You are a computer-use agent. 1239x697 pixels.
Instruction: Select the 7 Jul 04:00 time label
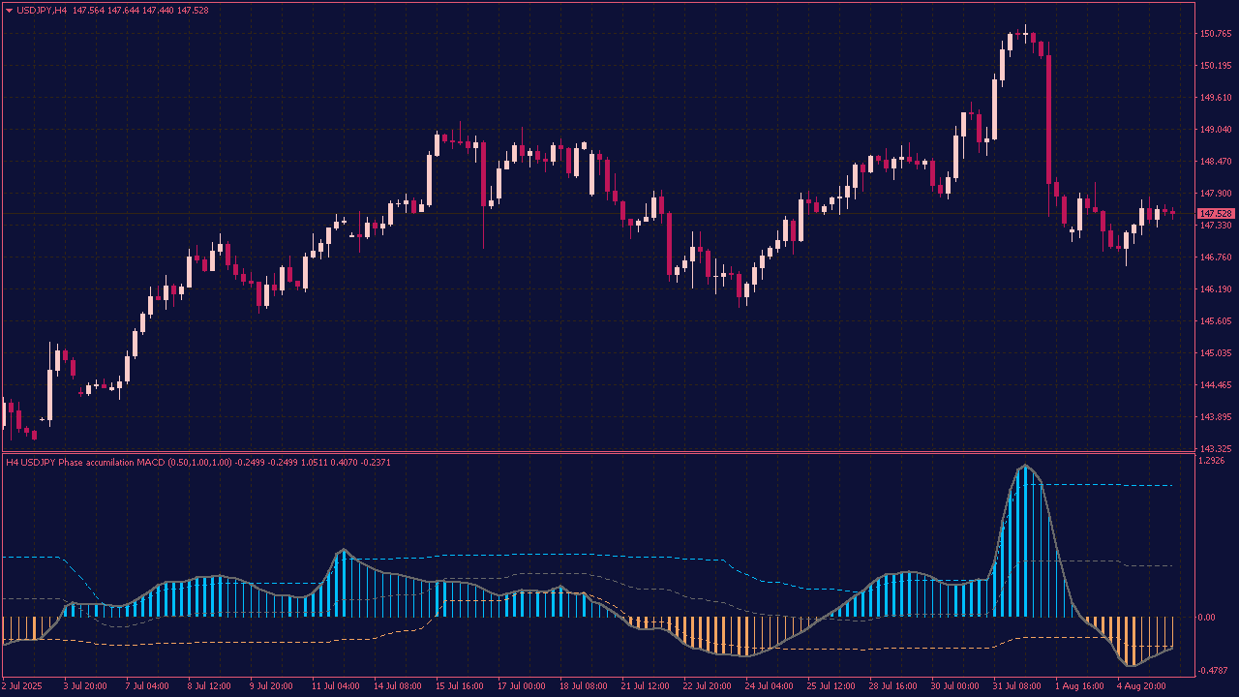point(149,686)
